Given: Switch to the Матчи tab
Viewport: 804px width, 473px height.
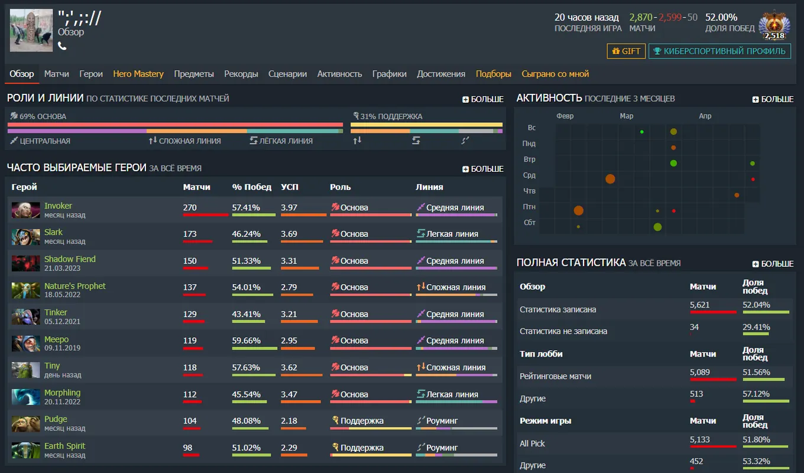Looking at the screenshot, I should 57,74.
